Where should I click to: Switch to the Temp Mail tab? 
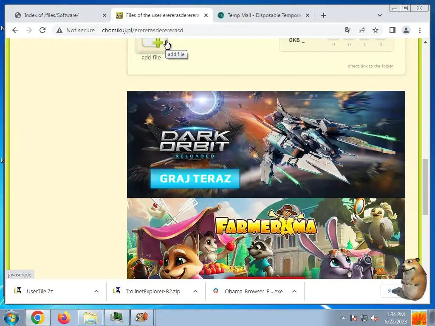pos(263,15)
